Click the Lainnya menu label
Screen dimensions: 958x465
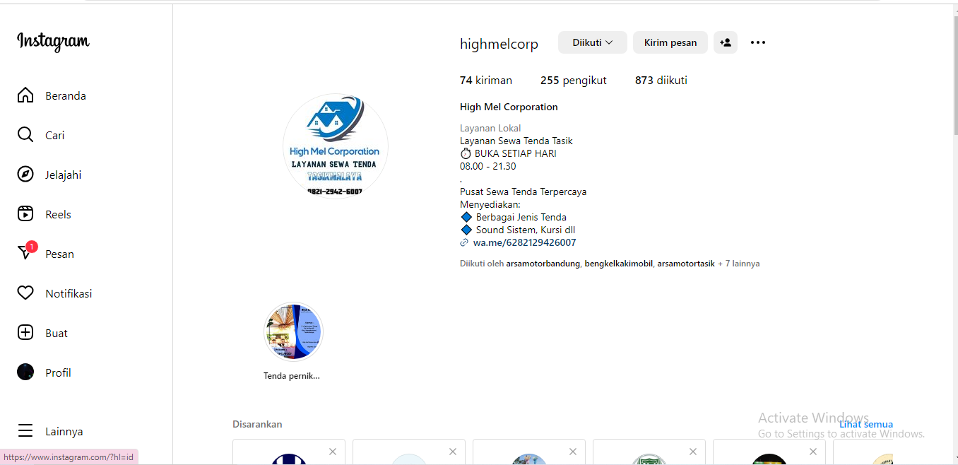click(x=64, y=431)
